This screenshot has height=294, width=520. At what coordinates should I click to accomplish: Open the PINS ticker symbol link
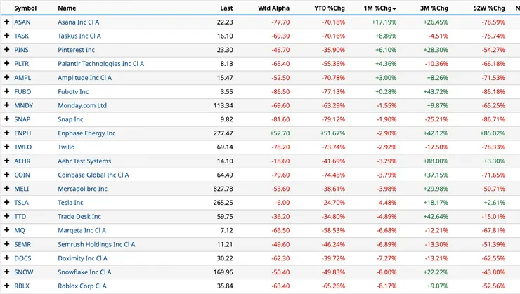pyautogui.click(x=22, y=50)
